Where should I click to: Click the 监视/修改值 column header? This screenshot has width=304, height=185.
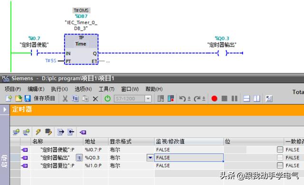[189, 141]
